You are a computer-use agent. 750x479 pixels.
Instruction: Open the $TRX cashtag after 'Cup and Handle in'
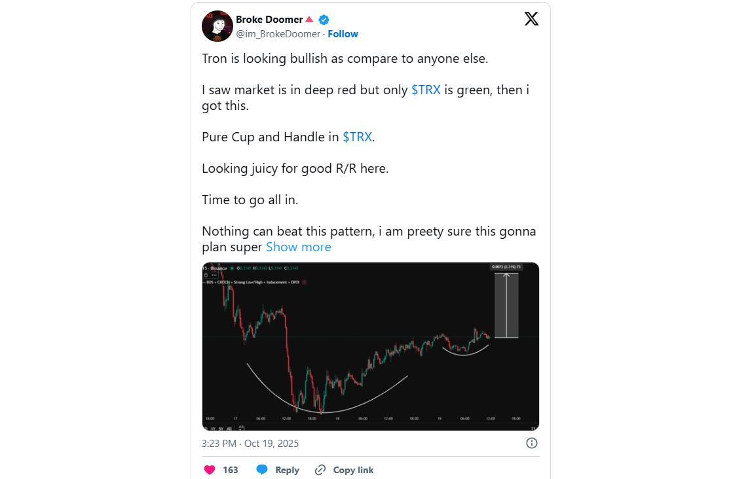[x=357, y=137]
